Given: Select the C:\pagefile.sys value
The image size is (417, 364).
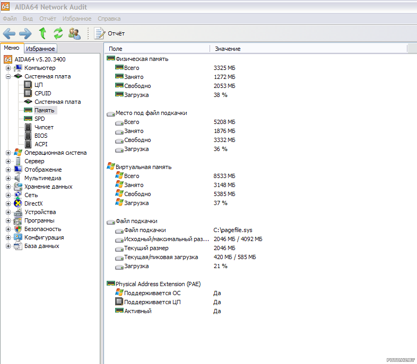Looking at the screenshot, I should click(233, 230).
